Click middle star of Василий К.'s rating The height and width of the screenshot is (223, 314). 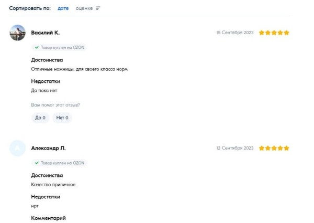point(274,33)
